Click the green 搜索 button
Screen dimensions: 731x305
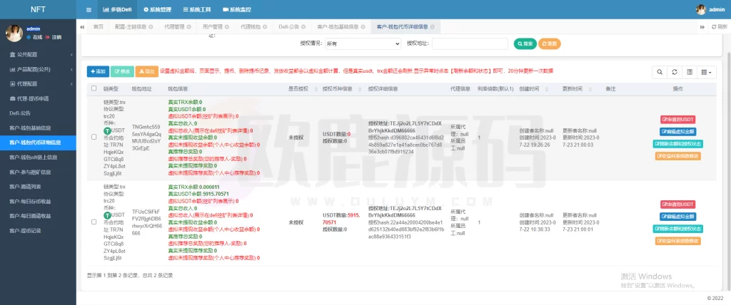click(x=525, y=43)
